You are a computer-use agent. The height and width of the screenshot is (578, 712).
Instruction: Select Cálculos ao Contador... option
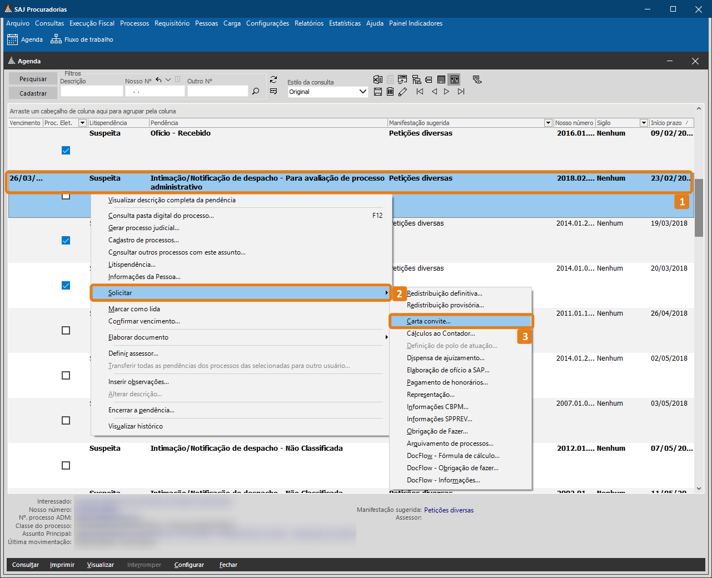[461, 333]
